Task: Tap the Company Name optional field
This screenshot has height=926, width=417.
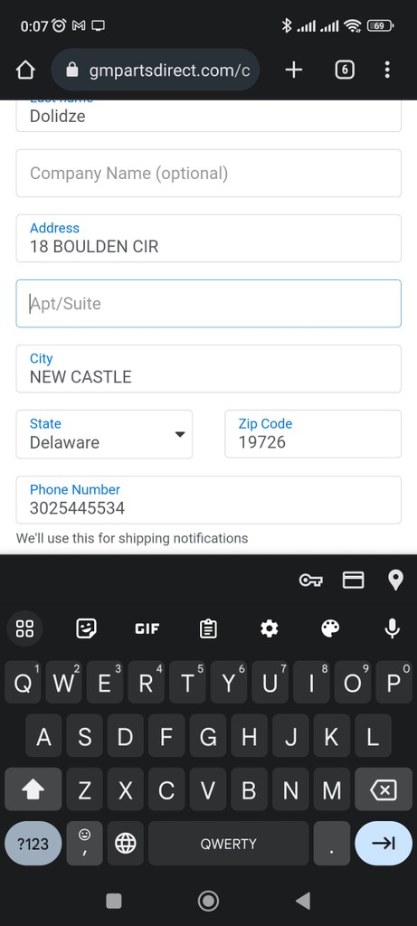Action: pyautogui.click(x=208, y=173)
